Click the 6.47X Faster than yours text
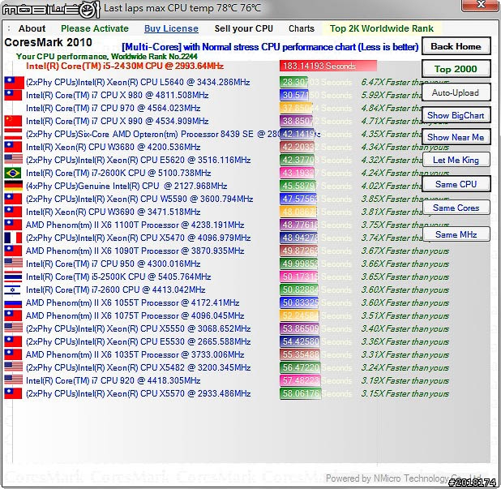Viewport: 501px width, 489px height. click(405, 83)
